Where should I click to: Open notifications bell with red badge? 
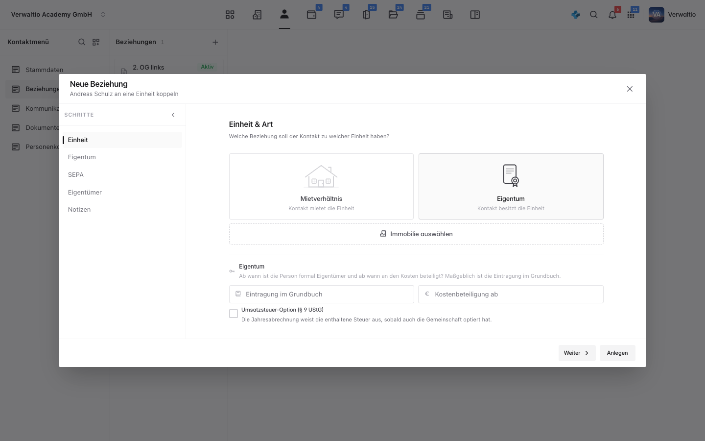click(612, 15)
